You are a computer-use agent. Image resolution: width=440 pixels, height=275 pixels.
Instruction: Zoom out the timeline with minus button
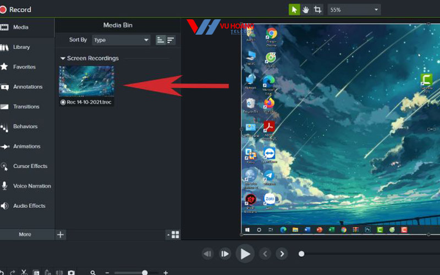coord(107,272)
